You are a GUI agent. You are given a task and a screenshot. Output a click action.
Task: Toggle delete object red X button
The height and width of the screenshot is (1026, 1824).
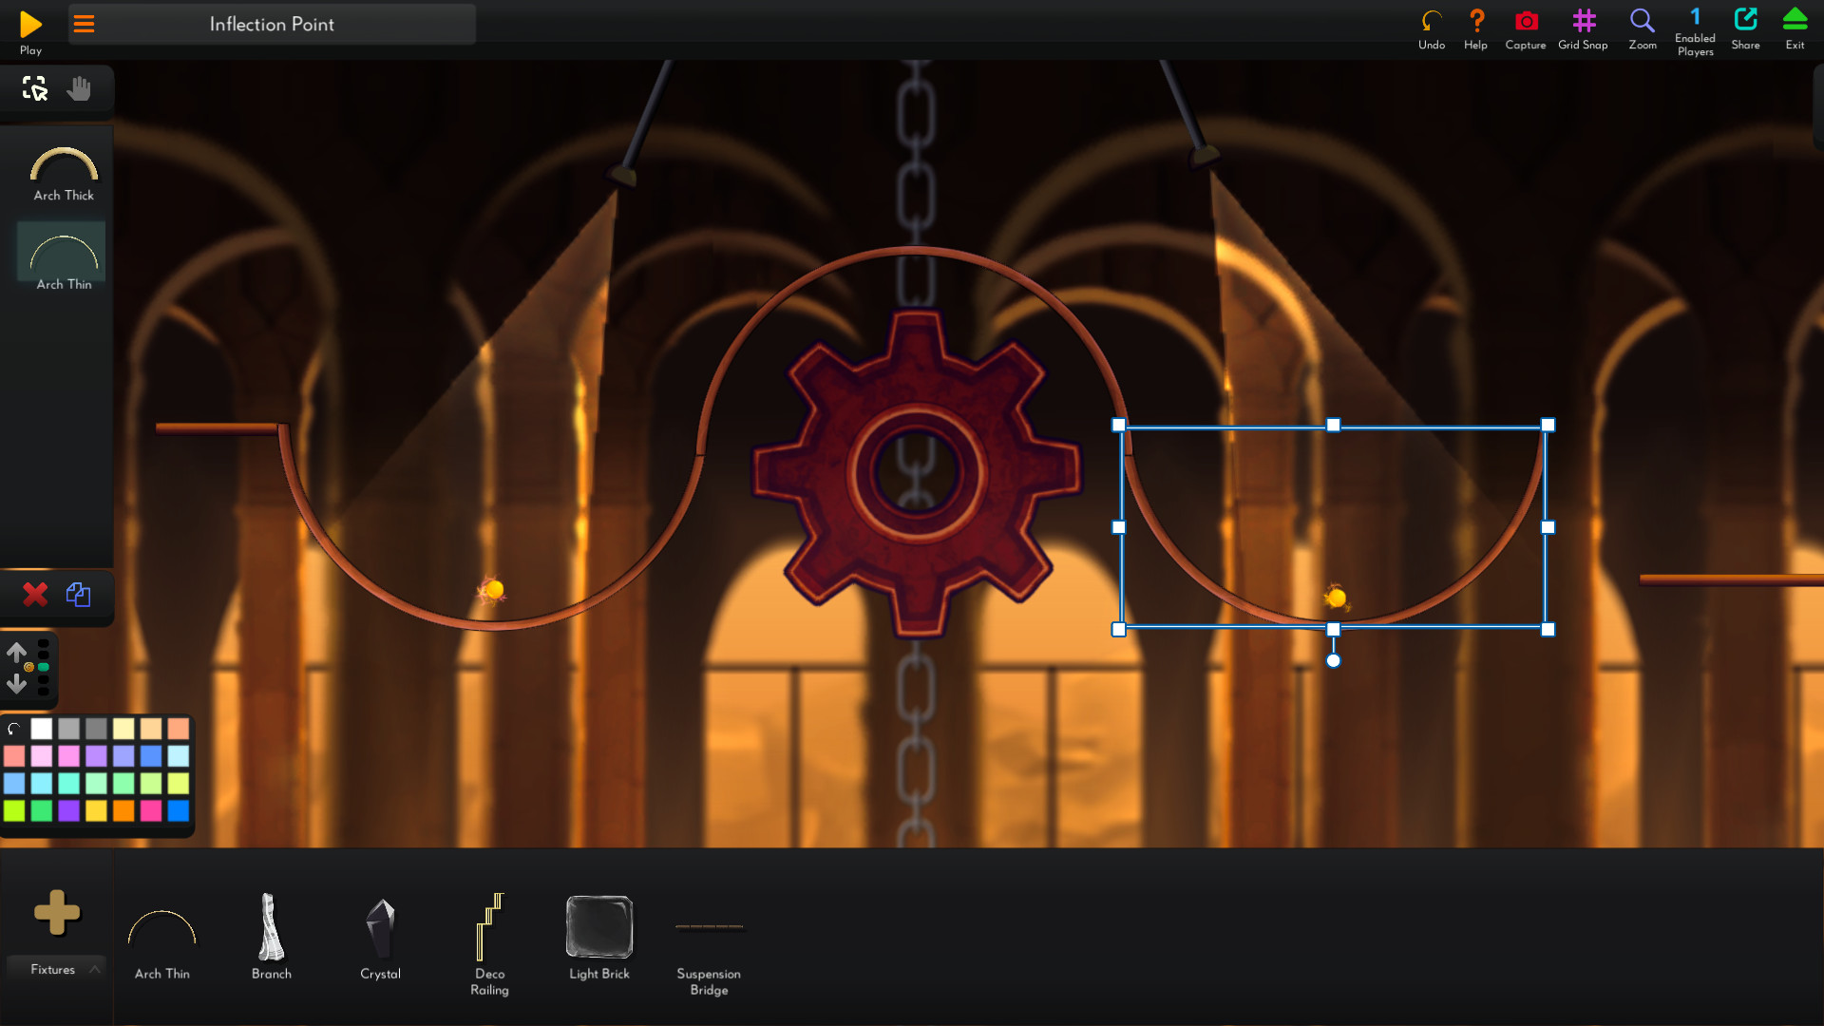pyautogui.click(x=35, y=595)
